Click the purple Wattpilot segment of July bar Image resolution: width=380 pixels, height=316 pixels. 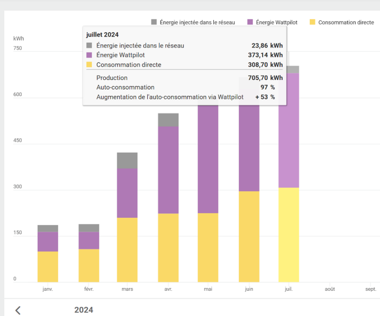point(289,131)
